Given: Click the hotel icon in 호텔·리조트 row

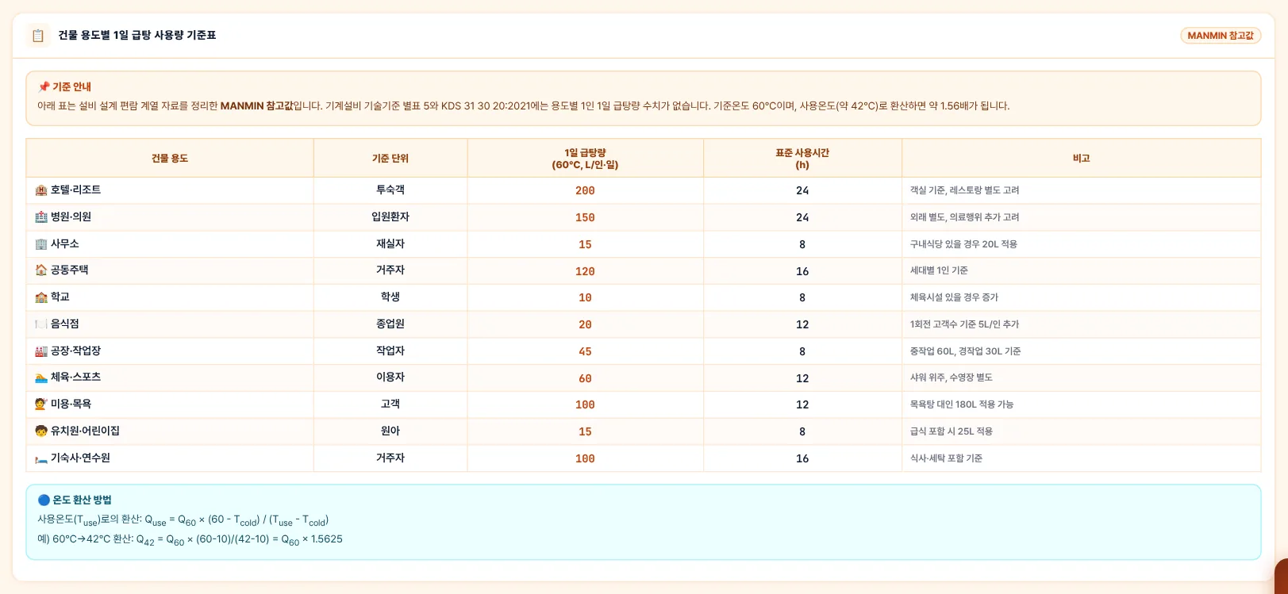Looking at the screenshot, I should [41, 190].
